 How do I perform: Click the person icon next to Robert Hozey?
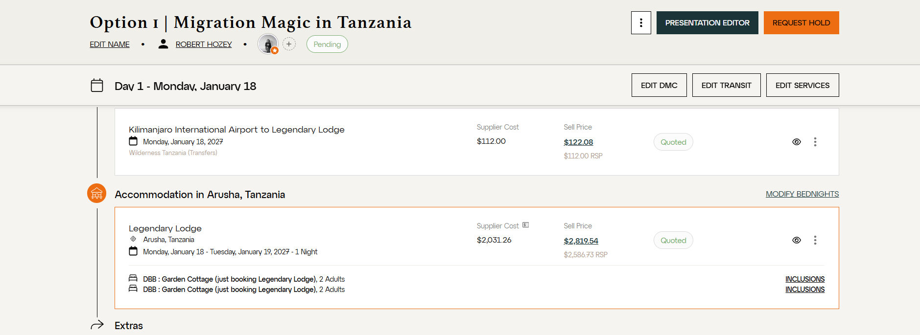pyautogui.click(x=164, y=44)
